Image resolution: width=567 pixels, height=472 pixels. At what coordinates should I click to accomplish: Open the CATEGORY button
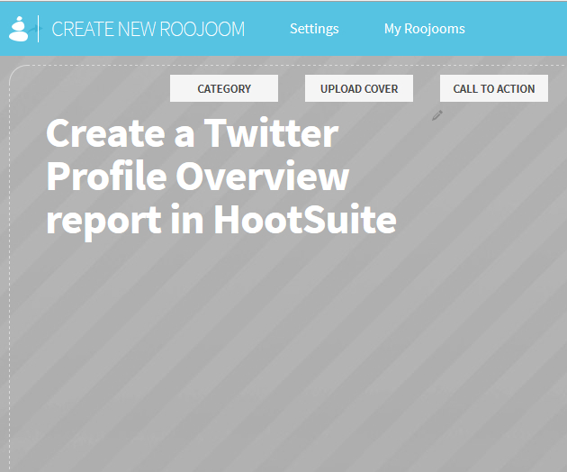(224, 88)
